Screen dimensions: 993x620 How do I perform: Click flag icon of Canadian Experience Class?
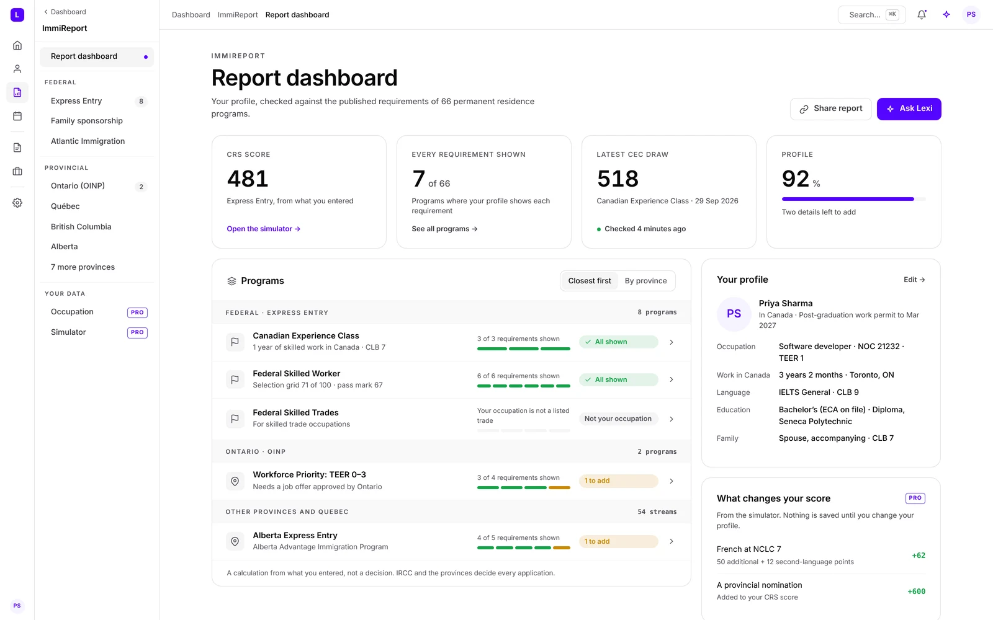(235, 342)
